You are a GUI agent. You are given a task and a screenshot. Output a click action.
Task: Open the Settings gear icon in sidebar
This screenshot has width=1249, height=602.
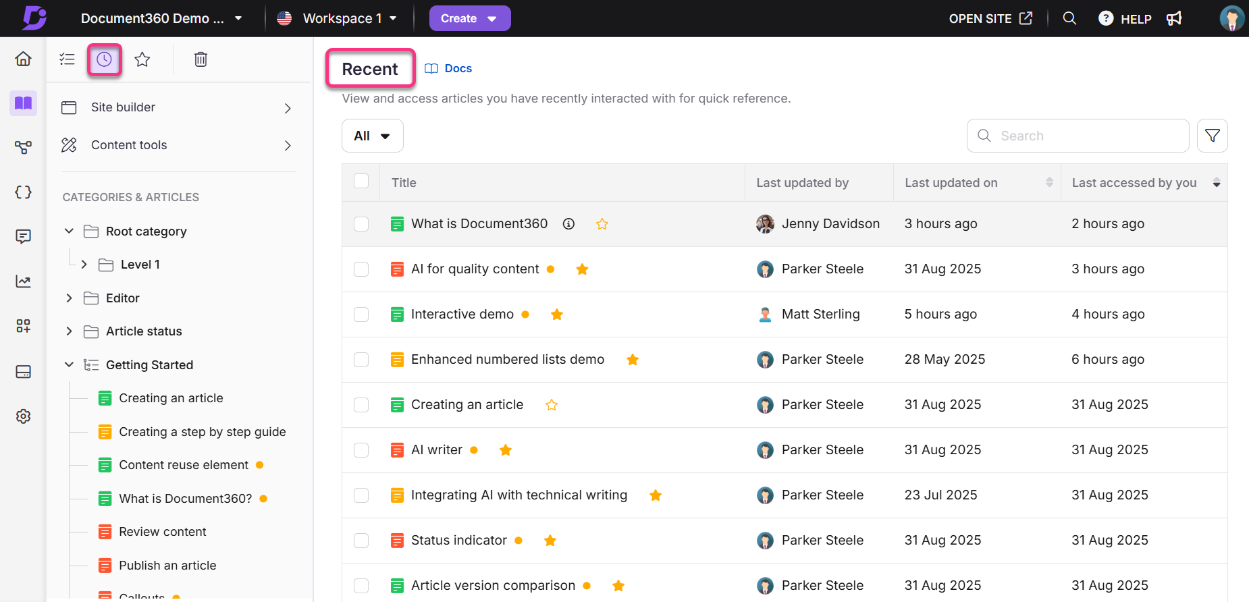[x=23, y=416]
